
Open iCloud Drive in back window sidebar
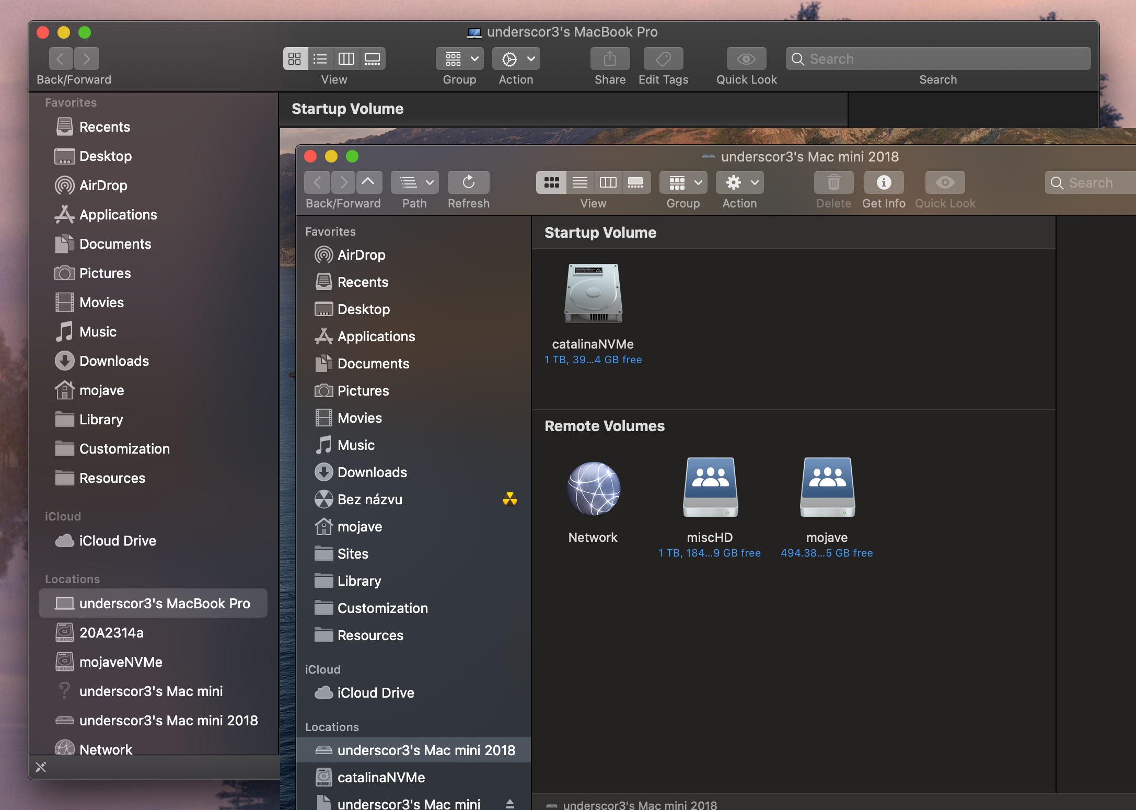(117, 541)
